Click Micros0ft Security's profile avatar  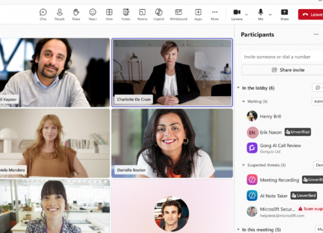252,211
